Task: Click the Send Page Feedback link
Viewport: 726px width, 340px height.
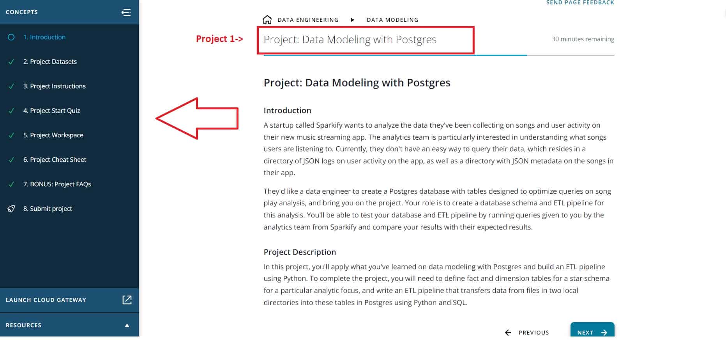Action: pyautogui.click(x=580, y=3)
